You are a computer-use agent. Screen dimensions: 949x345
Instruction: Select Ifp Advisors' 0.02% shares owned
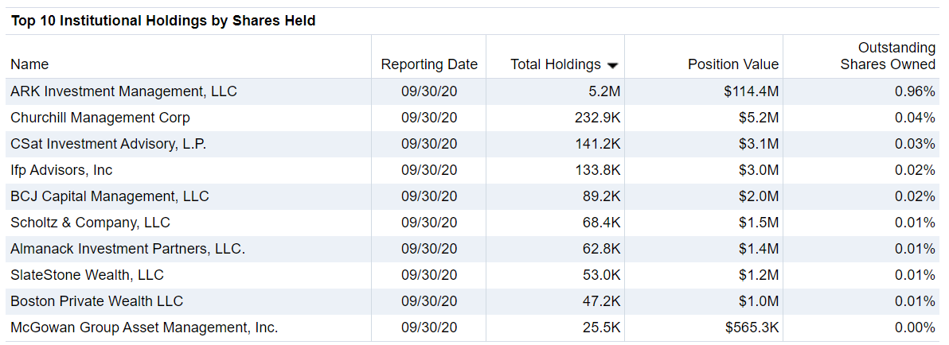point(915,170)
